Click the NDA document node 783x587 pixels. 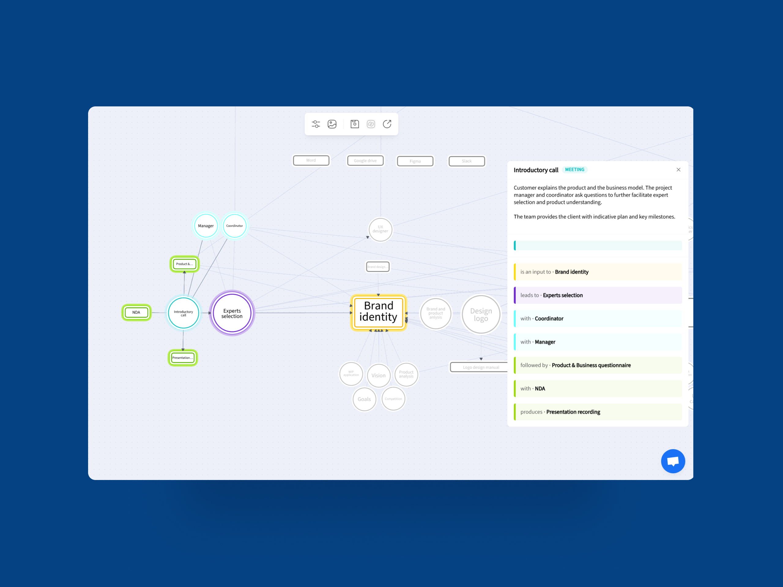click(x=136, y=312)
